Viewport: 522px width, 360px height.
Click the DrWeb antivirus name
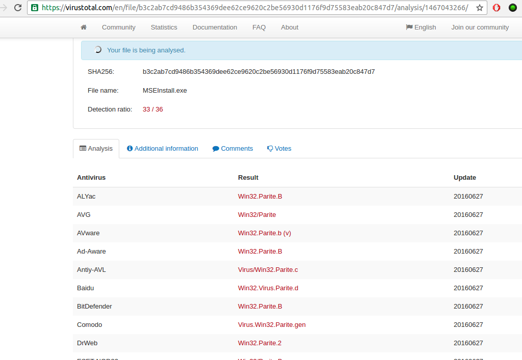(x=87, y=343)
